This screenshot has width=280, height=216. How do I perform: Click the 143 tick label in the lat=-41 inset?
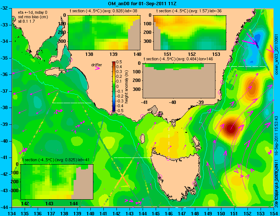[x=49, y=203]
